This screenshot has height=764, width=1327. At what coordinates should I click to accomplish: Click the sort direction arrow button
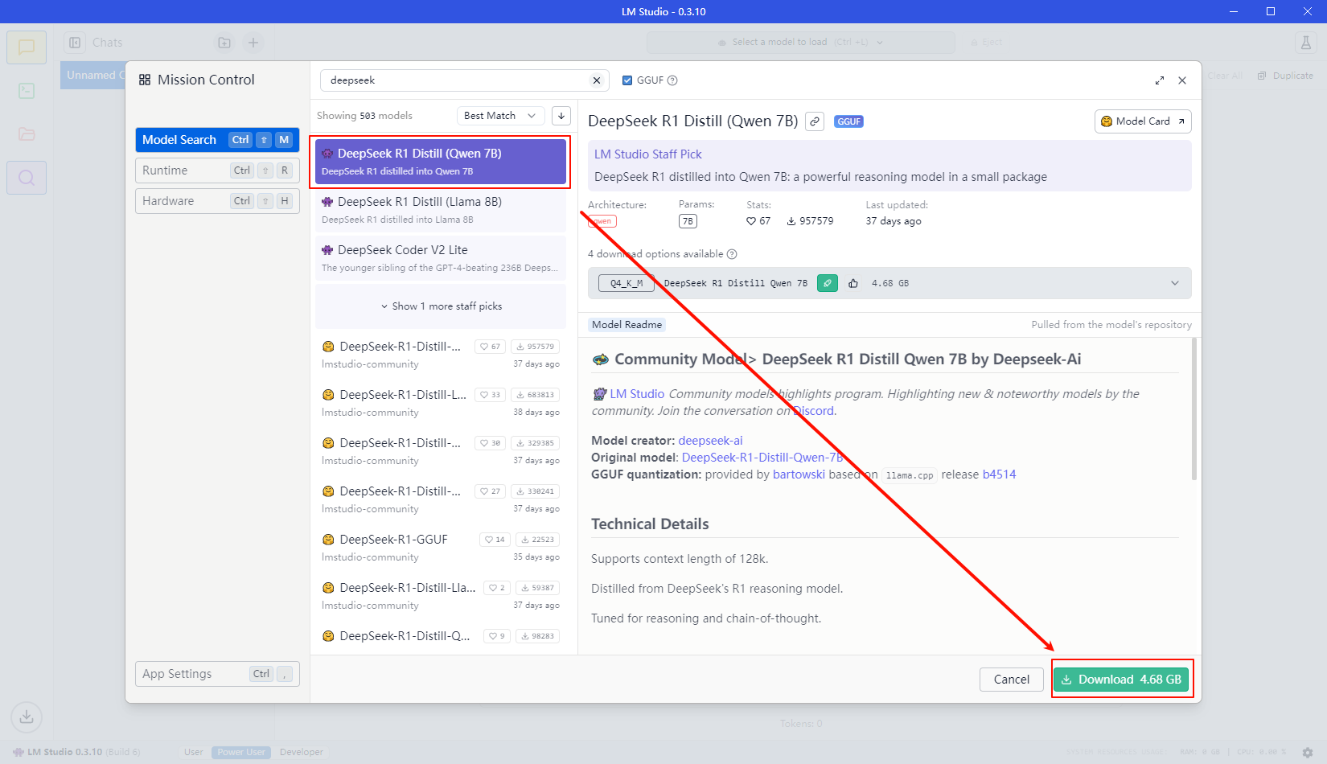click(561, 116)
